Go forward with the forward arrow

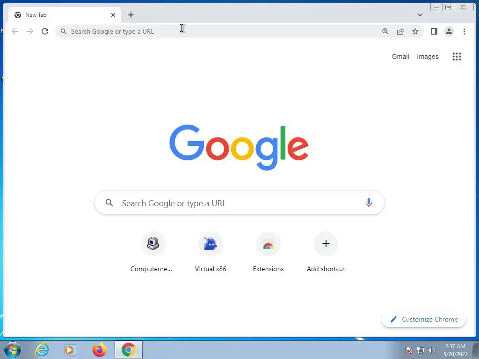click(x=29, y=31)
